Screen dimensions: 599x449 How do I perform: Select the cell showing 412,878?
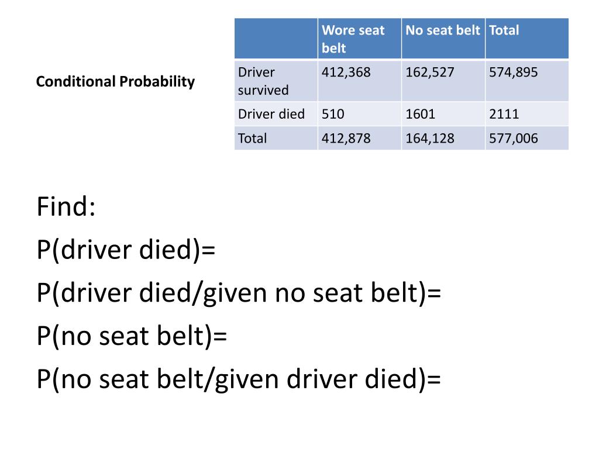coord(360,138)
